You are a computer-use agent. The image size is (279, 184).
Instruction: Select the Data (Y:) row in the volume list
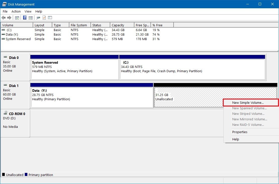tap(12, 35)
